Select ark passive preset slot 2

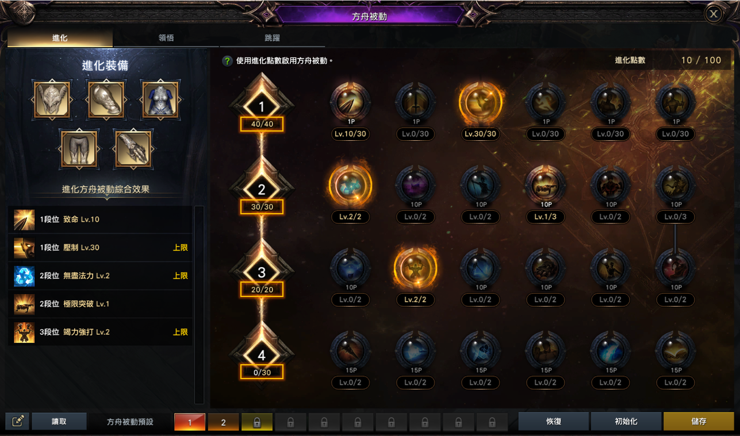[223, 422]
